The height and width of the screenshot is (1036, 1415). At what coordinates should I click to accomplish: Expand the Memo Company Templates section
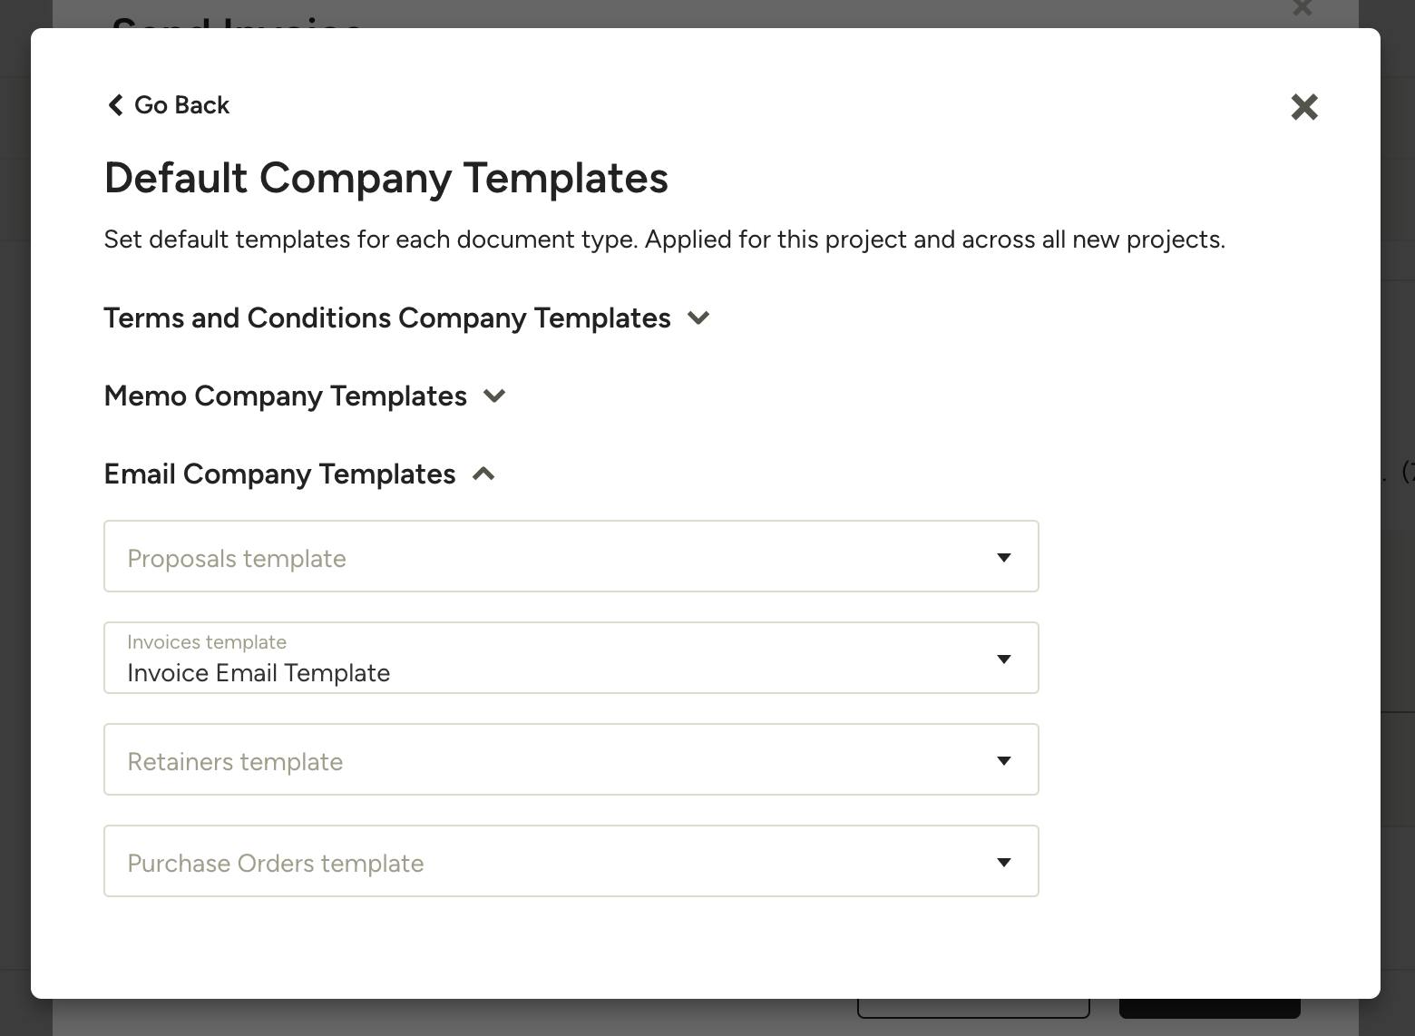pos(494,396)
